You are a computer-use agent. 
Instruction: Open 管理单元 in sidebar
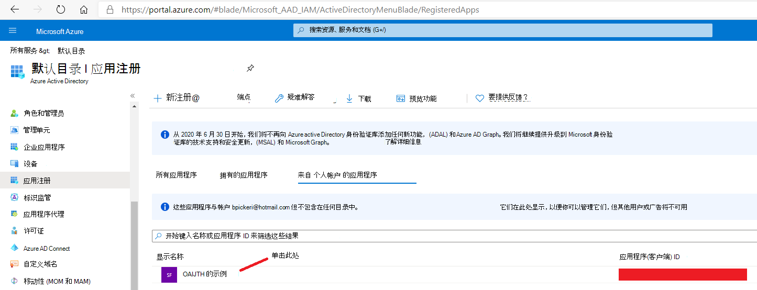click(37, 130)
